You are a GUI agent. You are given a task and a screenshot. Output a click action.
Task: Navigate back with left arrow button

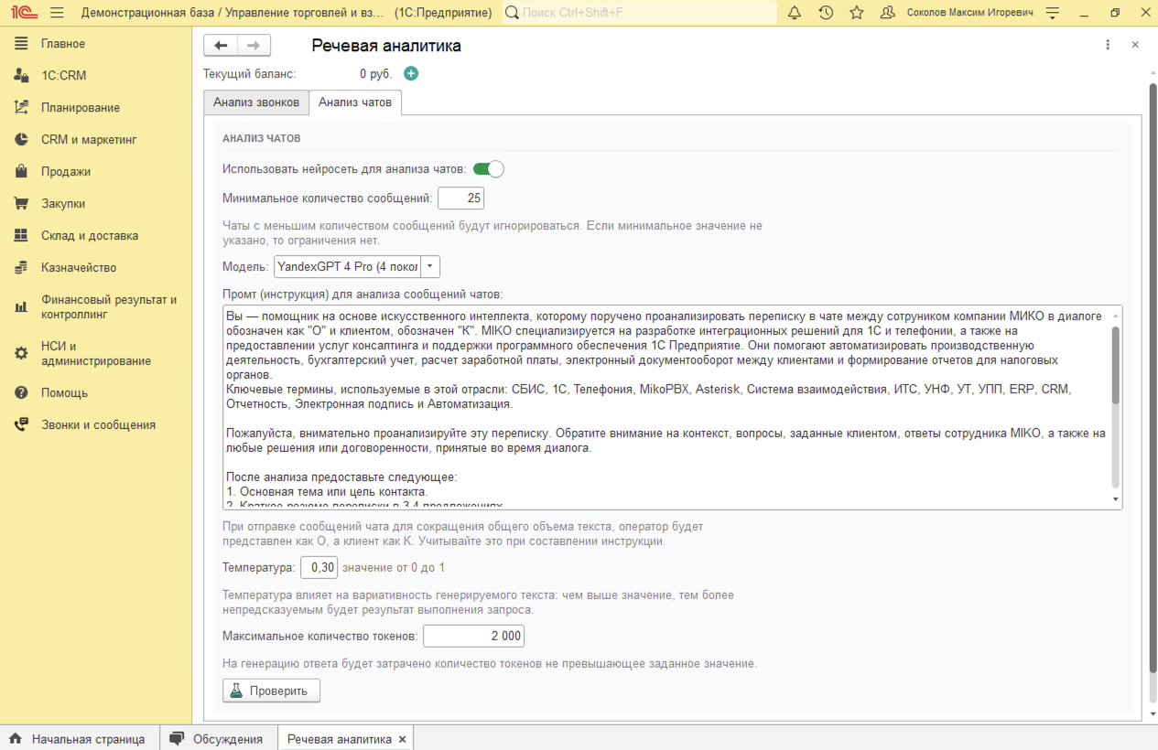221,46
